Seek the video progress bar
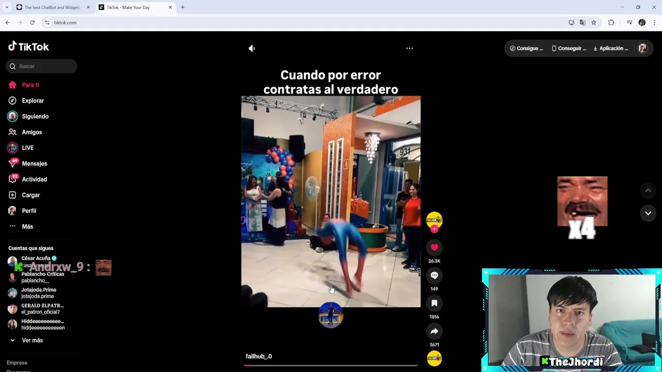 coord(331,365)
